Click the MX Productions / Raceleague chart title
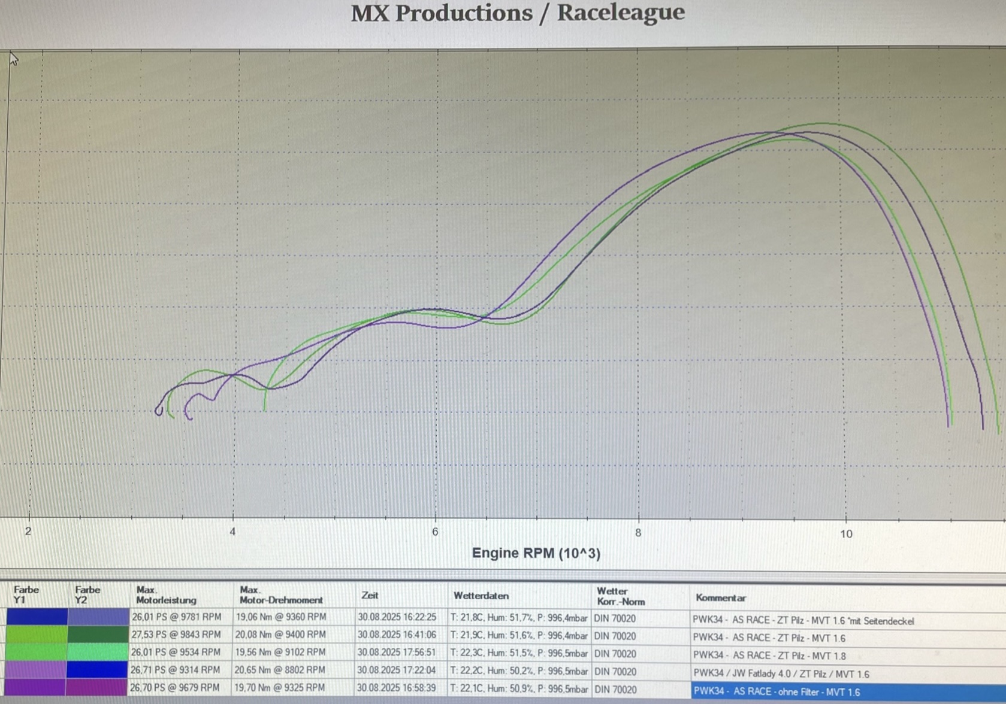1006x704 pixels. click(x=518, y=13)
